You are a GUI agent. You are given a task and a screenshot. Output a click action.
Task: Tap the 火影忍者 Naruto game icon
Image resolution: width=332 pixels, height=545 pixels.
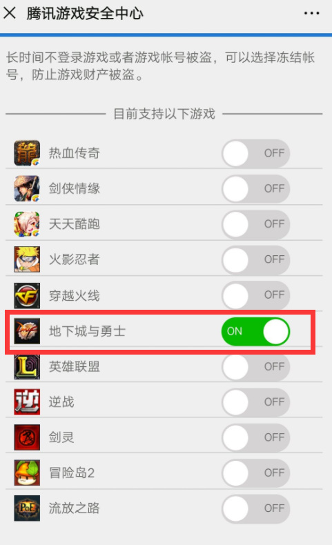click(27, 259)
